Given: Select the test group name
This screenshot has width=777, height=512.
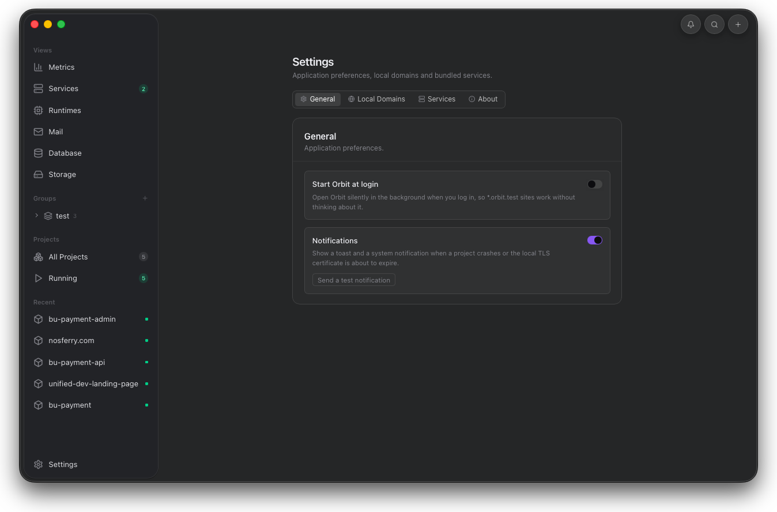Looking at the screenshot, I should pyautogui.click(x=62, y=216).
